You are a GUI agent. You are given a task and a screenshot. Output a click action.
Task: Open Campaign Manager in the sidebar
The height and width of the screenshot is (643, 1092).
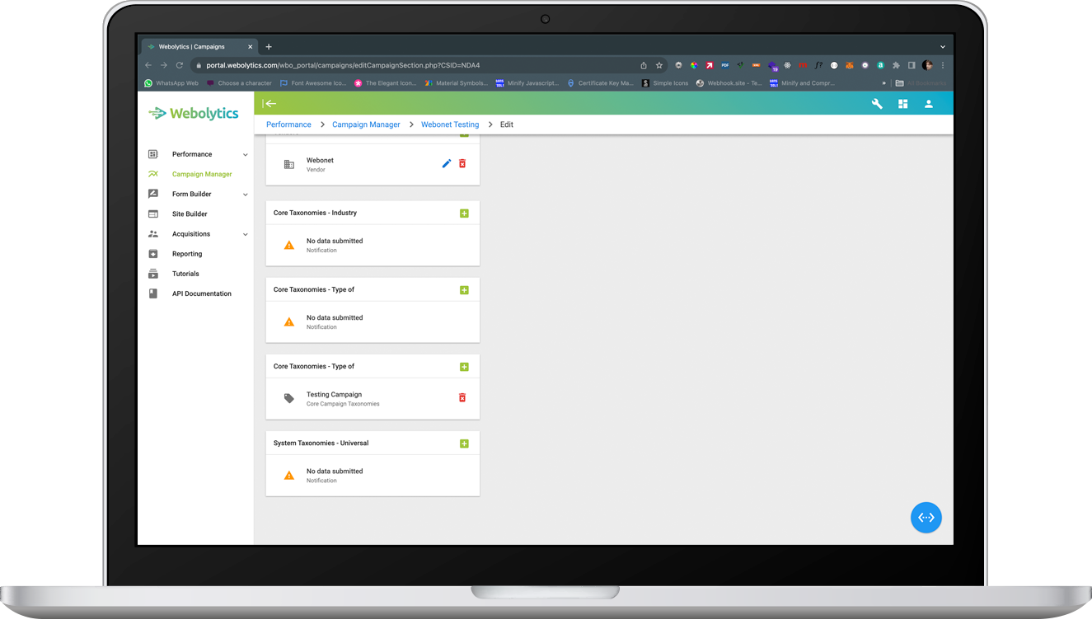click(x=202, y=174)
